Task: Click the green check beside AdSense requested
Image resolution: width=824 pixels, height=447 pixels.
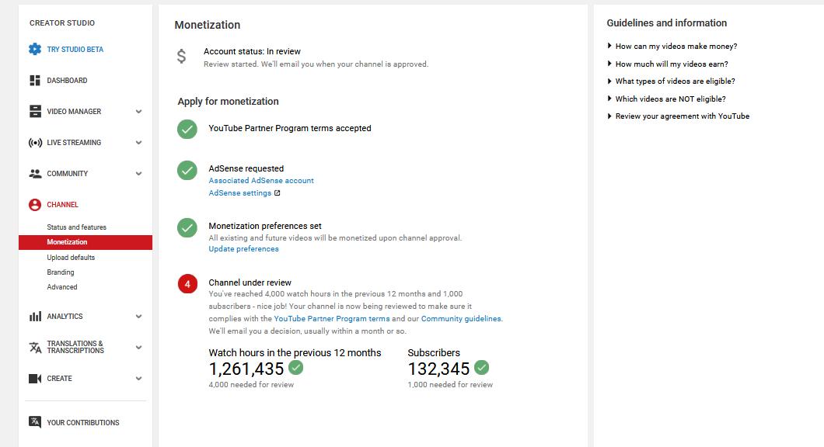Action: coord(187,170)
